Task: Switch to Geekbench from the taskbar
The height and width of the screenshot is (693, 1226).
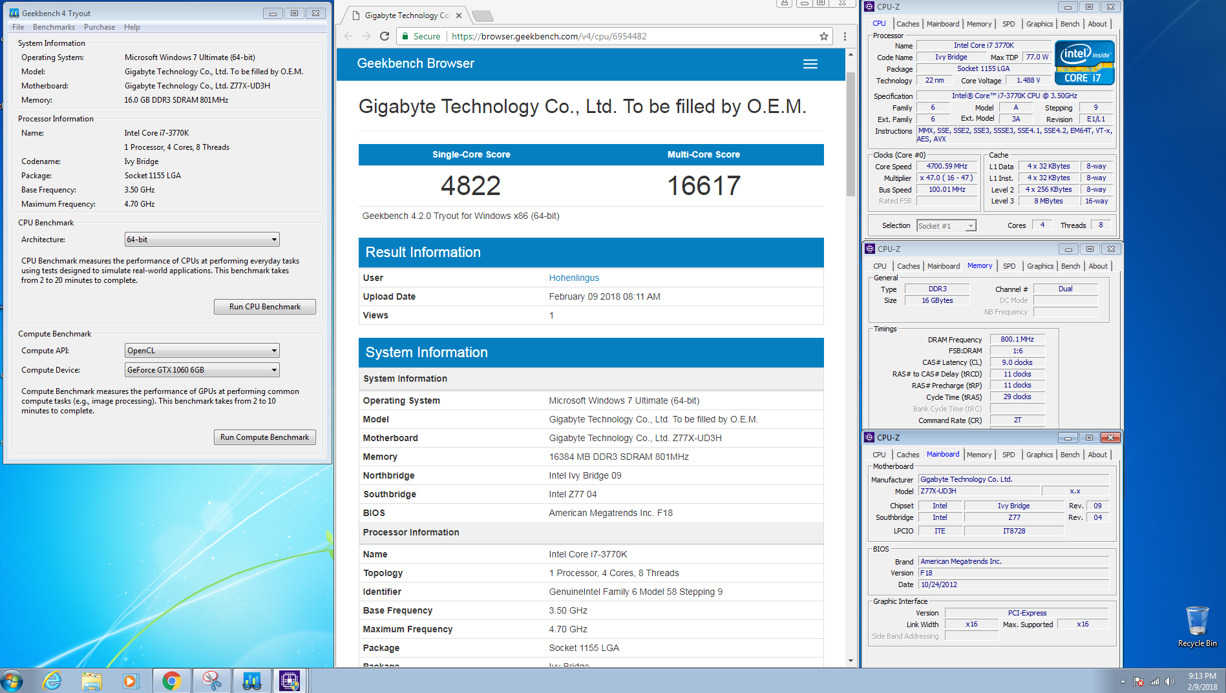Action: [x=251, y=681]
